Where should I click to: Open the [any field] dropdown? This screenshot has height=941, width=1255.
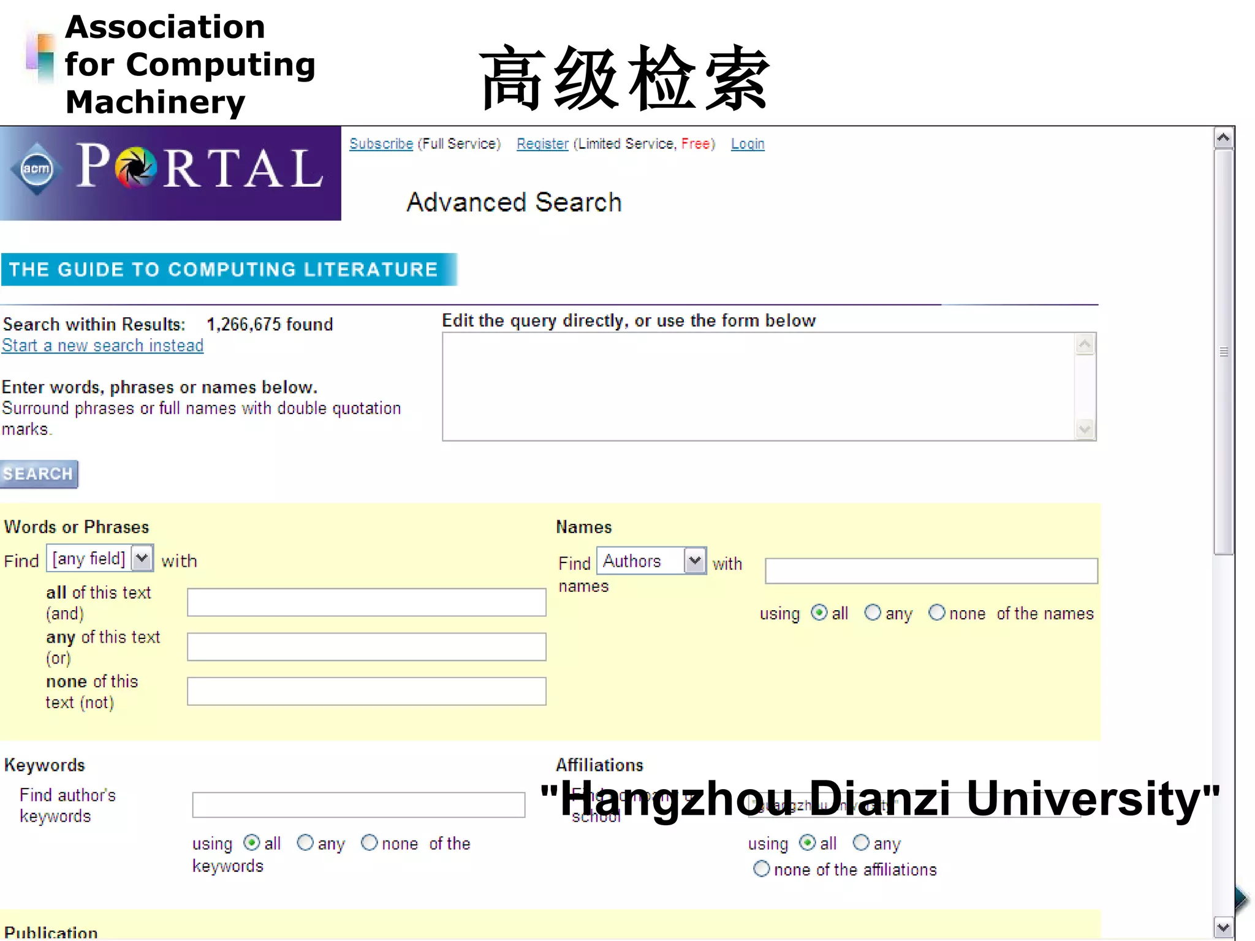[142, 558]
